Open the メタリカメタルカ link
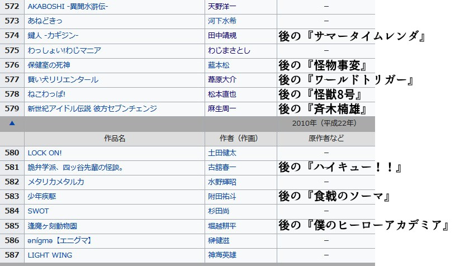This screenshot has width=455, height=266. [x=56, y=182]
